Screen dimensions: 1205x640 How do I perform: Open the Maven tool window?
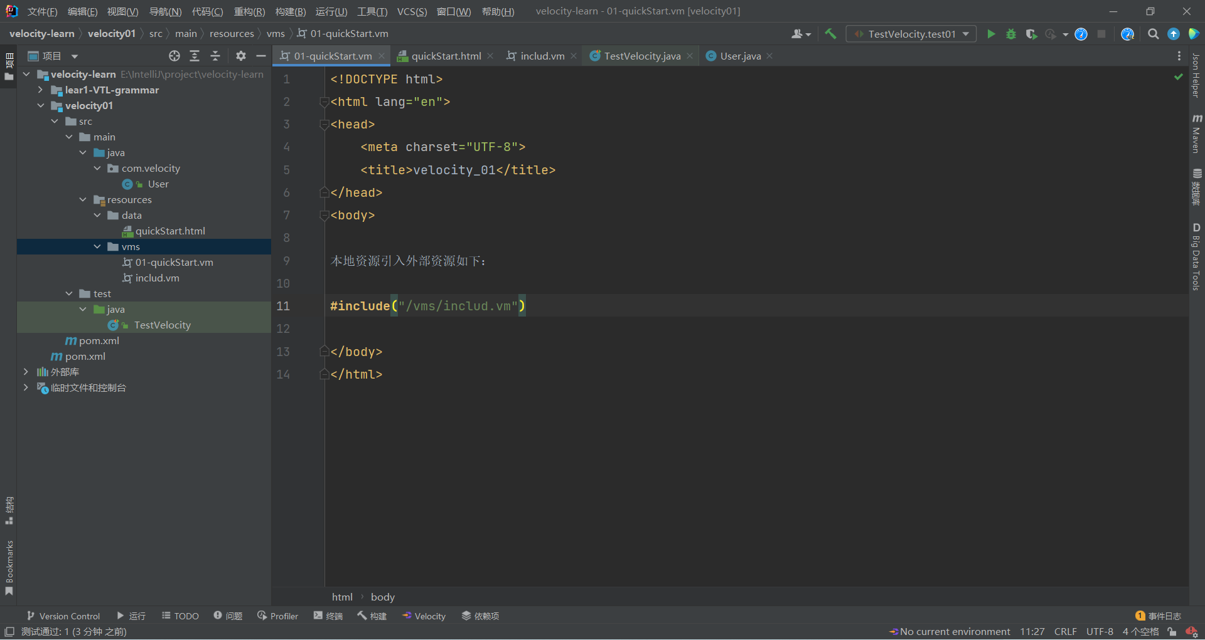(1196, 134)
